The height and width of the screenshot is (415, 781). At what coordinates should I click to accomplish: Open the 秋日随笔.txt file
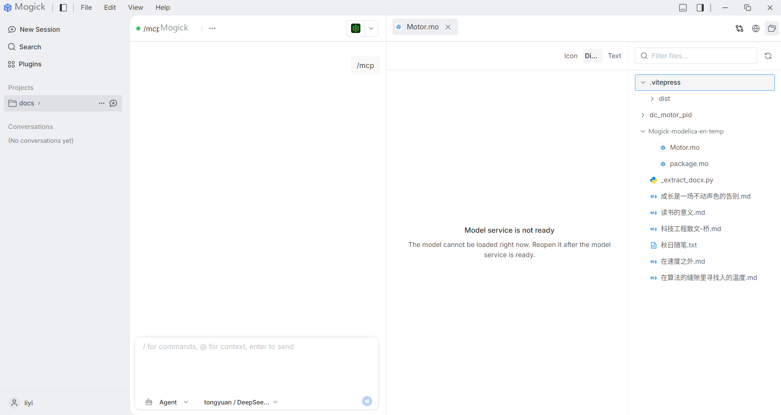(x=705, y=245)
